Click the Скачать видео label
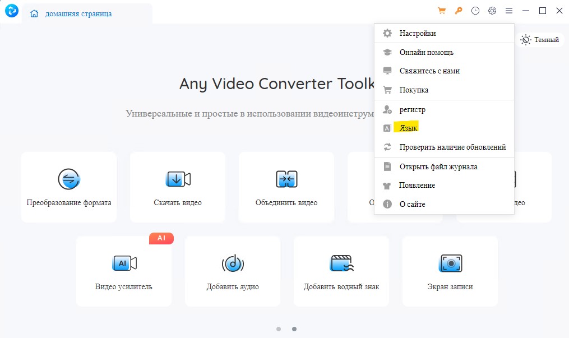Viewport: 569px width, 338px height. [x=178, y=203]
